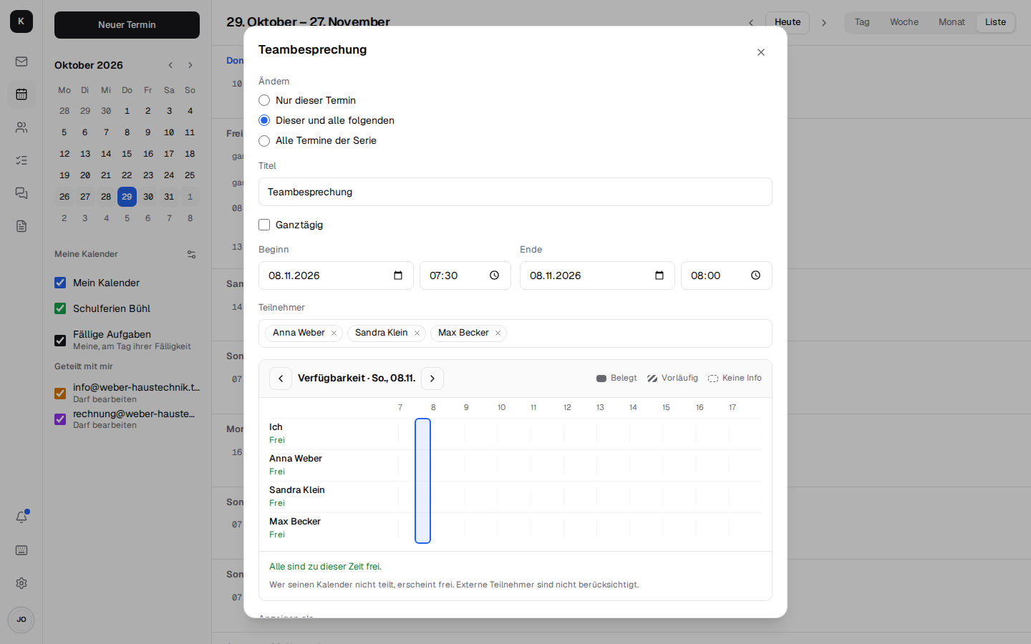This screenshot has height=644, width=1031.
Task: Remove Sandra Klein from participants
Action: (417, 333)
